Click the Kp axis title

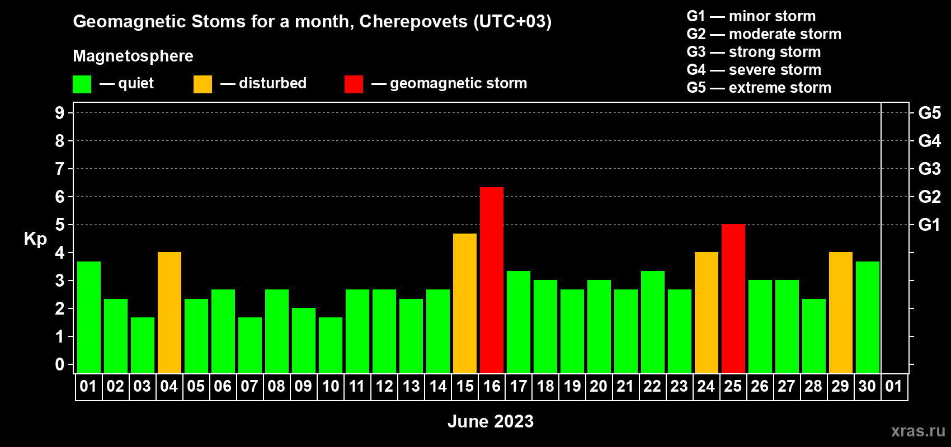coord(35,239)
